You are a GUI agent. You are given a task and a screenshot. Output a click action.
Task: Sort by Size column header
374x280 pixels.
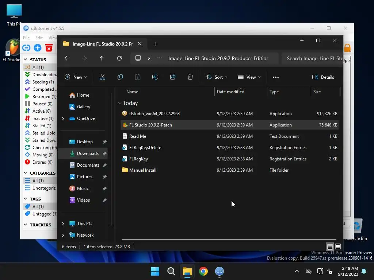pyautogui.click(x=325, y=92)
